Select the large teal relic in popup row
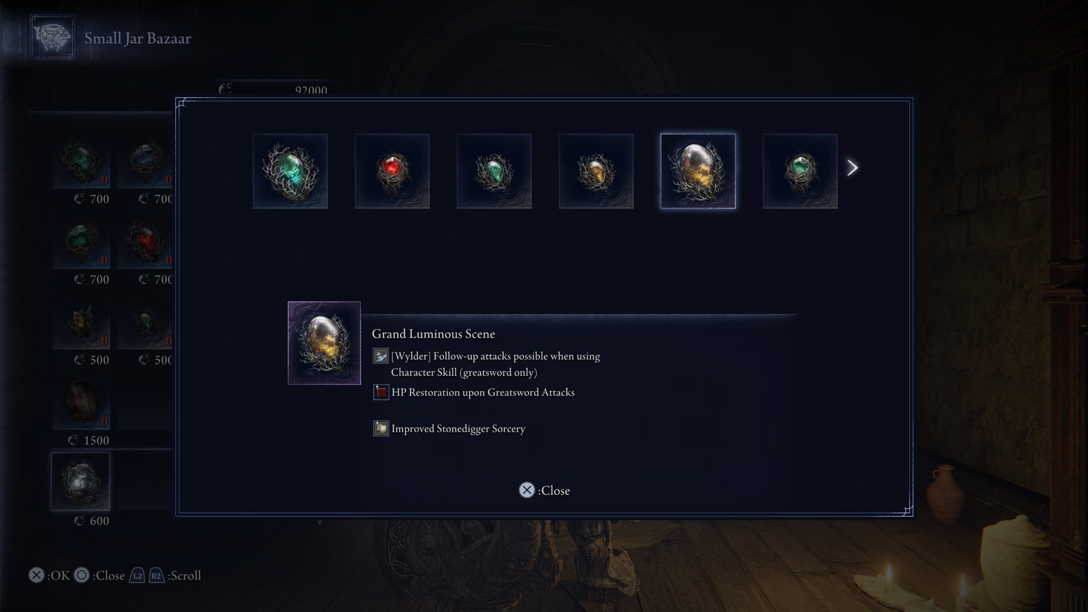Image resolution: width=1088 pixels, height=612 pixels. [290, 171]
